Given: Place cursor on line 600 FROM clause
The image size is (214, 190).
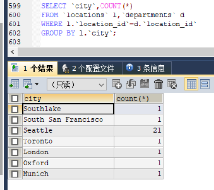Looking at the screenshot, I should [113, 15].
